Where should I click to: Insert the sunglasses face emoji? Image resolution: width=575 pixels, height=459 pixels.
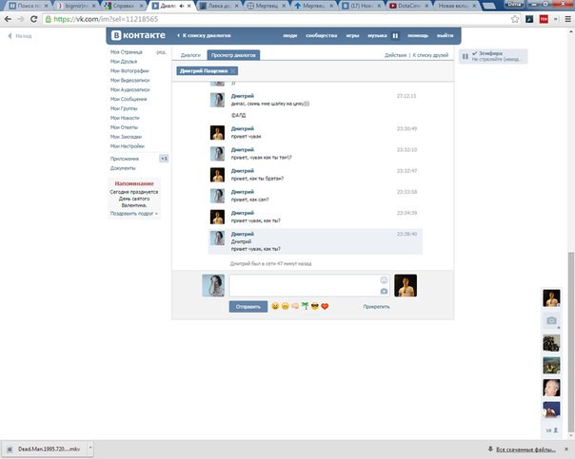(314, 307)
